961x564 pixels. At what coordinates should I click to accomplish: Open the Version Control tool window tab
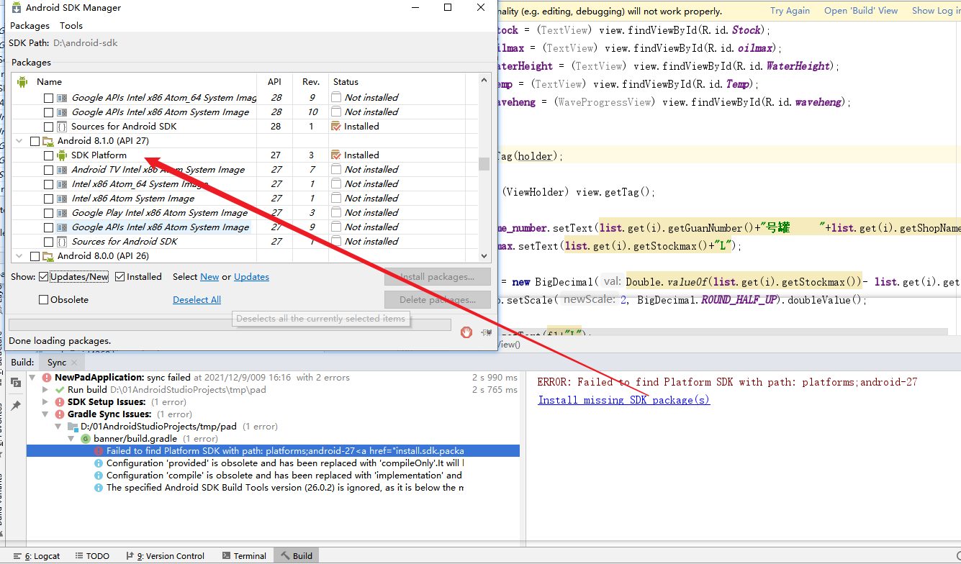click(x=165, y=556)
